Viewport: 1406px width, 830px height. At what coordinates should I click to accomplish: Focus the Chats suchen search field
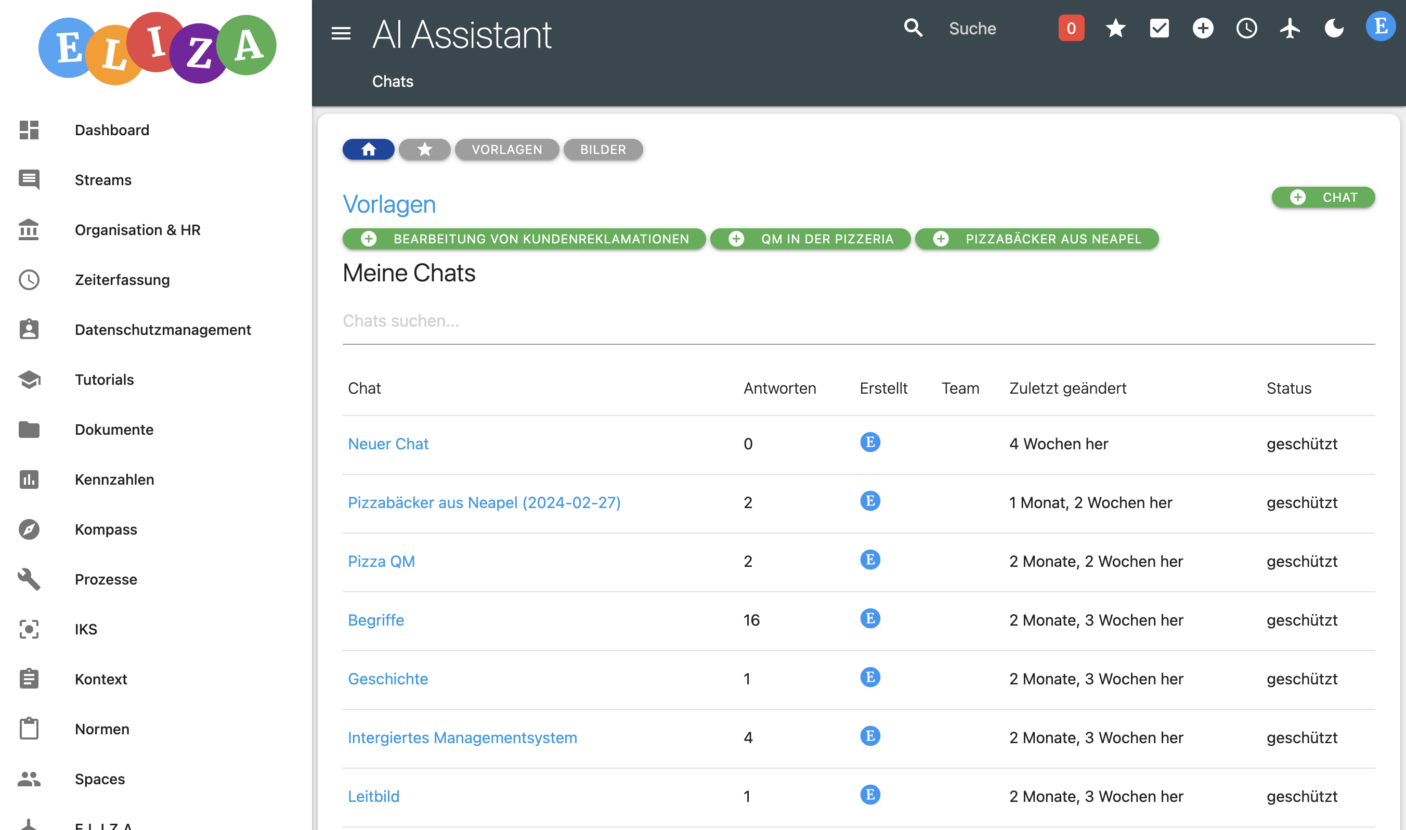(858, 320)
